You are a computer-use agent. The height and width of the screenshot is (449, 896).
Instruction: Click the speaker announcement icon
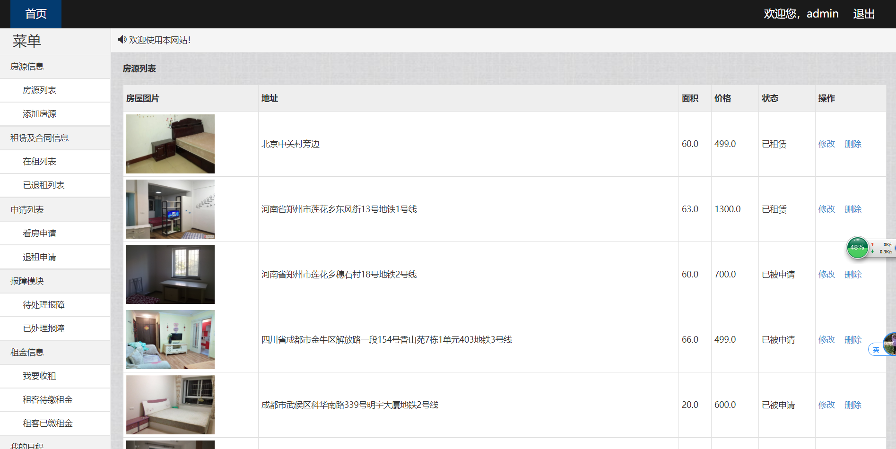click(x=122, y=40)
